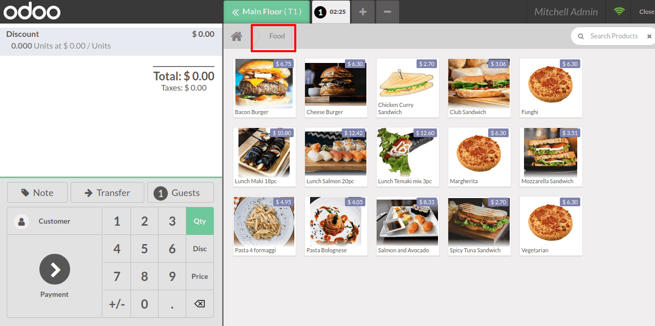Add Vegetarian pizza to the order

(x=551, y=226)
